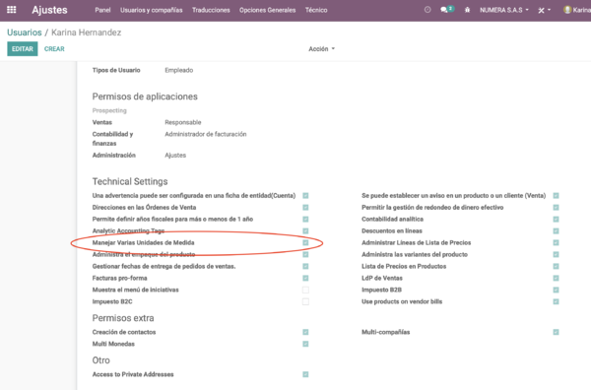
Task: Toggle Manejar Varias Unidades de Medida checkbox
Action: click(305, 242)
